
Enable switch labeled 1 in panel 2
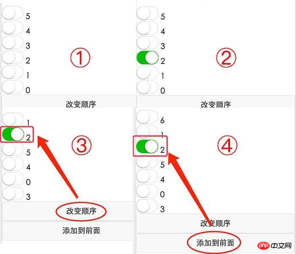click(x=148, y=72)
